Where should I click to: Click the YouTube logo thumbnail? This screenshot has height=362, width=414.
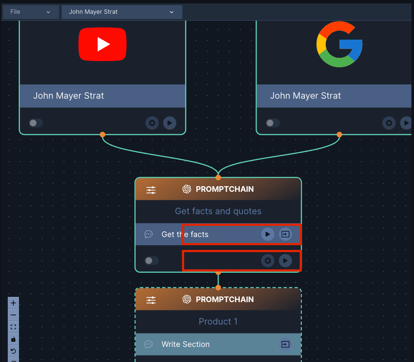102,44
